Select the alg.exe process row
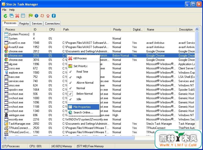 [99, 64]
